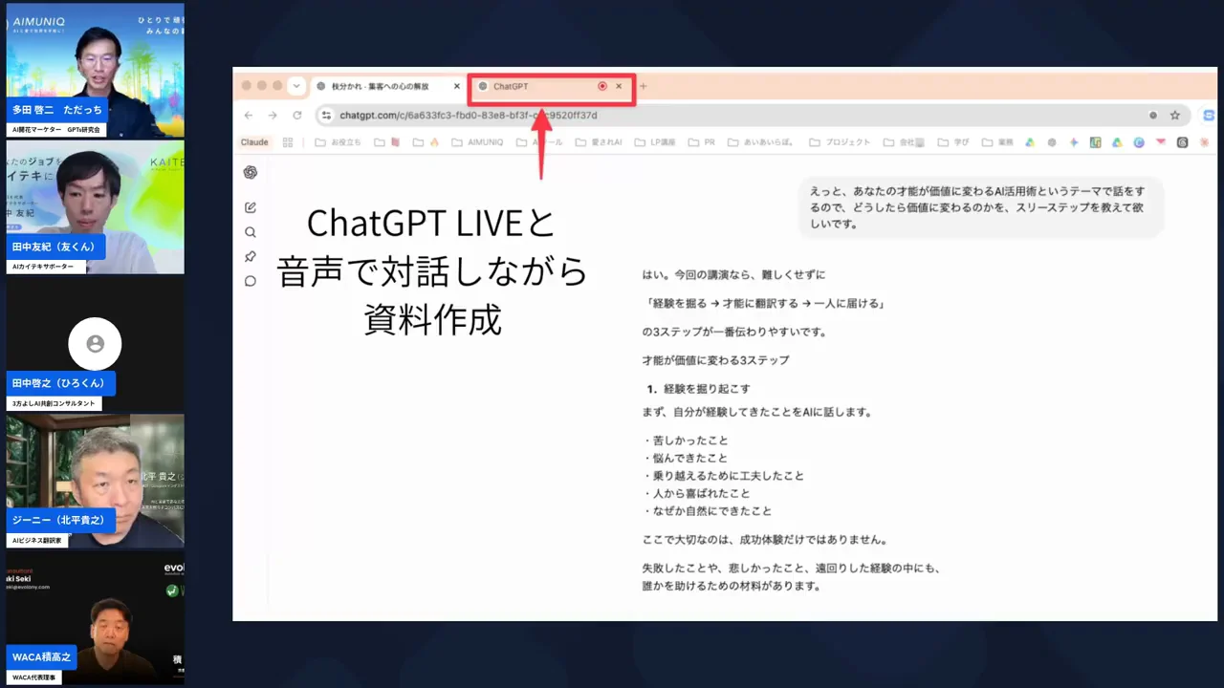Open the Claude bookmark
1224x688 pixels.
point(254,142)
